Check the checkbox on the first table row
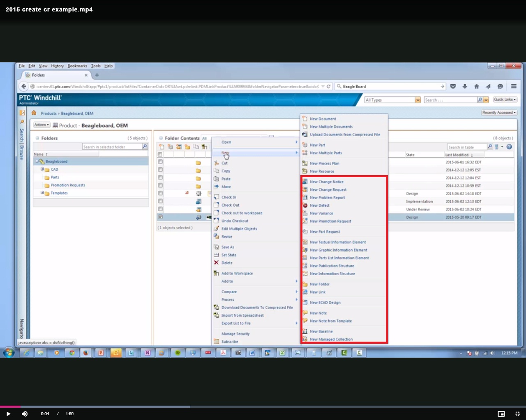The width and height of the screenshot is (526, 420). [160, 162]
